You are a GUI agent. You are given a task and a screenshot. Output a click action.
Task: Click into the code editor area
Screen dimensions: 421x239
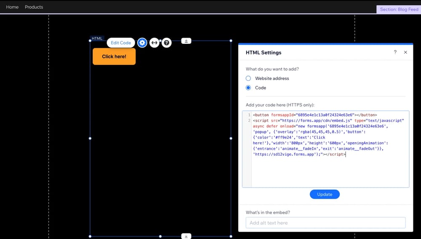(x=326, y=149)
